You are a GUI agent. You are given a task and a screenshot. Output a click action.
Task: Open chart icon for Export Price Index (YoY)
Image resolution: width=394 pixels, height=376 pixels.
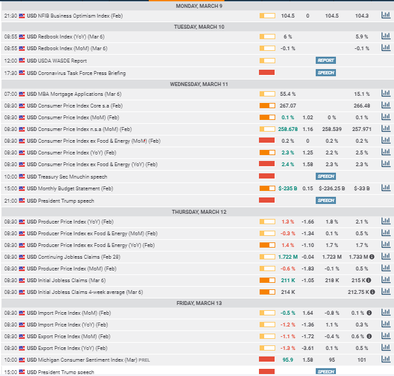point(386,347)
